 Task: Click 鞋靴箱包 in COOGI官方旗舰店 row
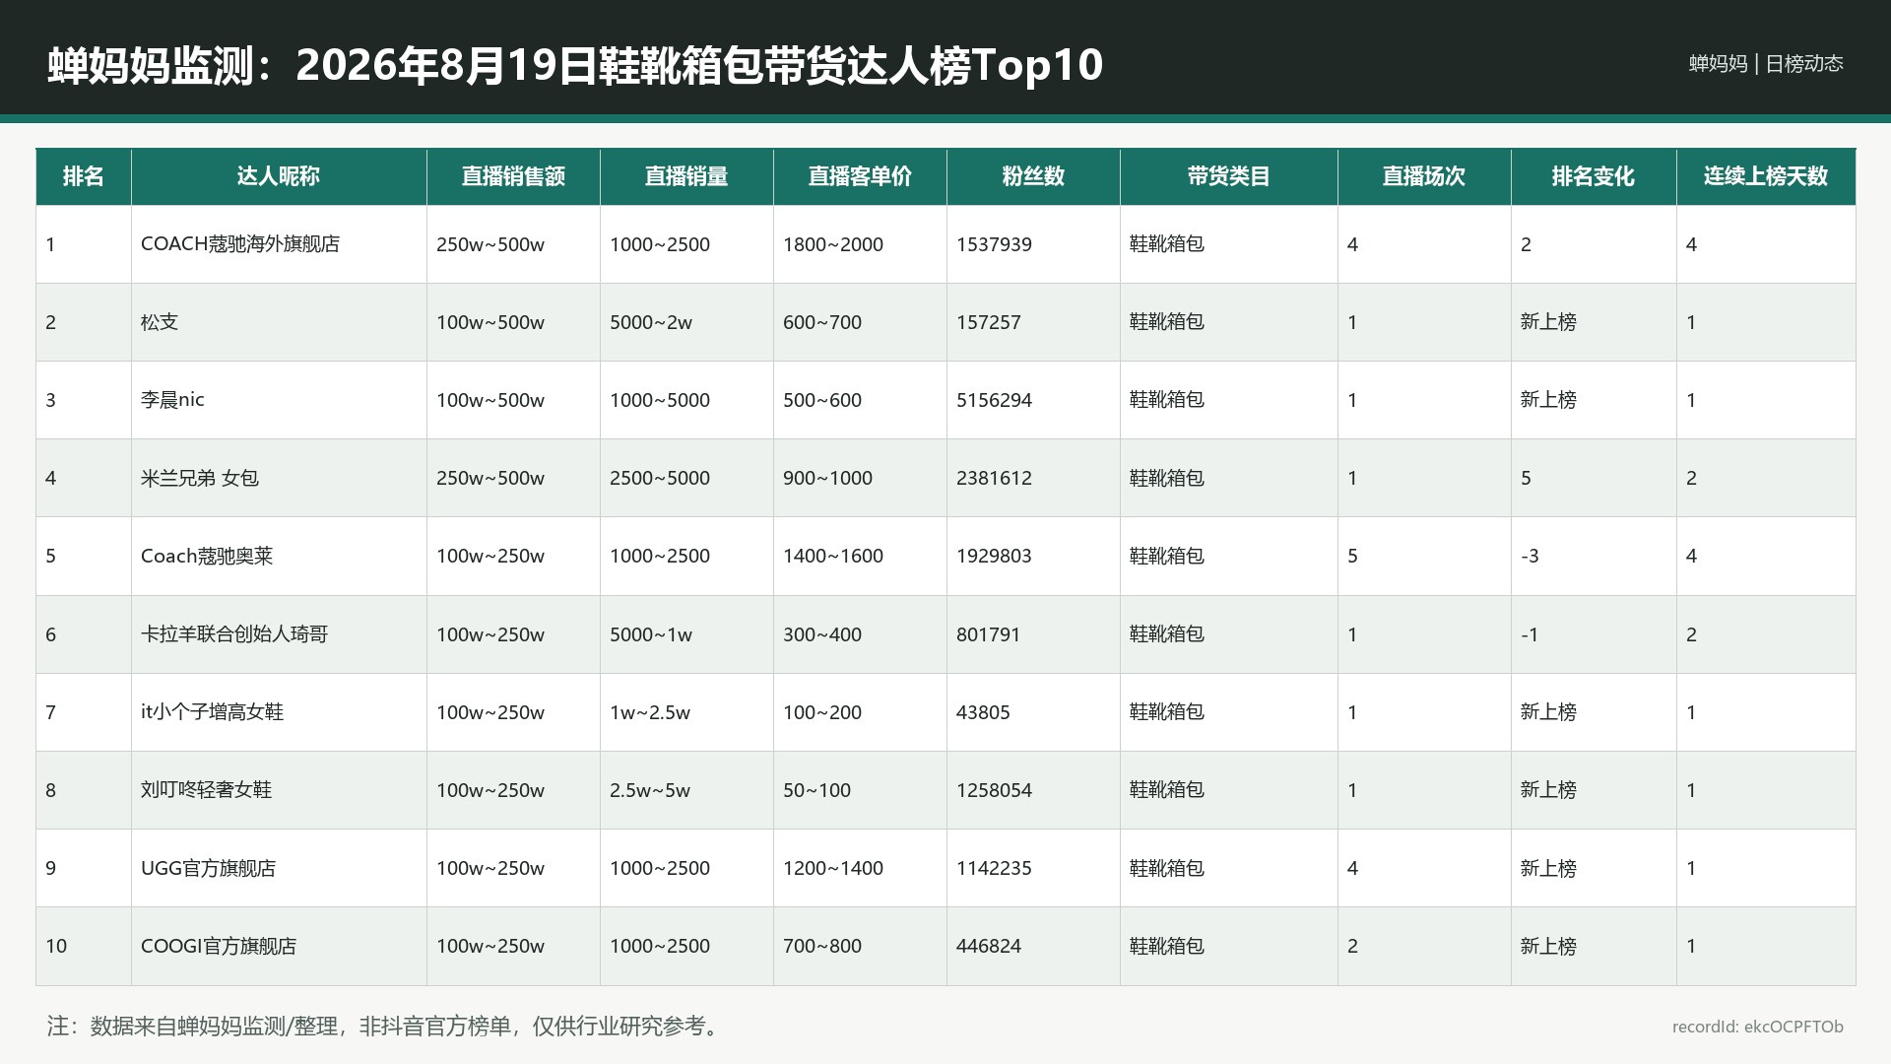[1166, 946]
